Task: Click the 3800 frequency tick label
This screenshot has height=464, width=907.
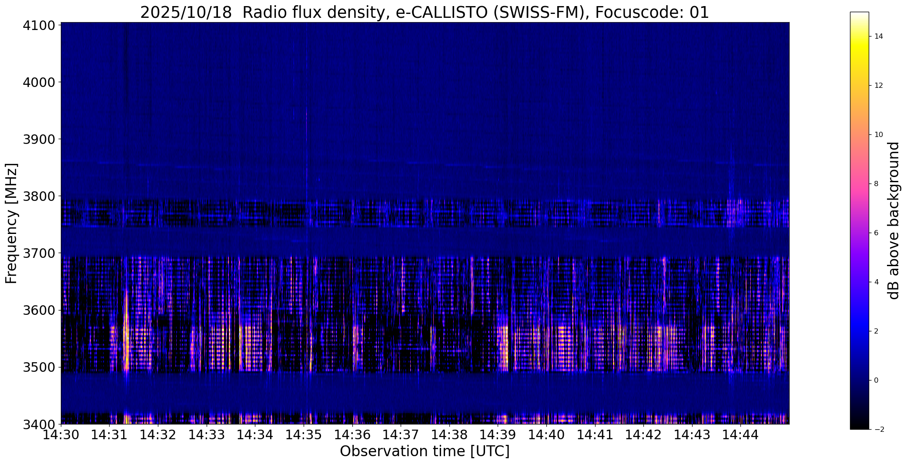Action: 39,196
